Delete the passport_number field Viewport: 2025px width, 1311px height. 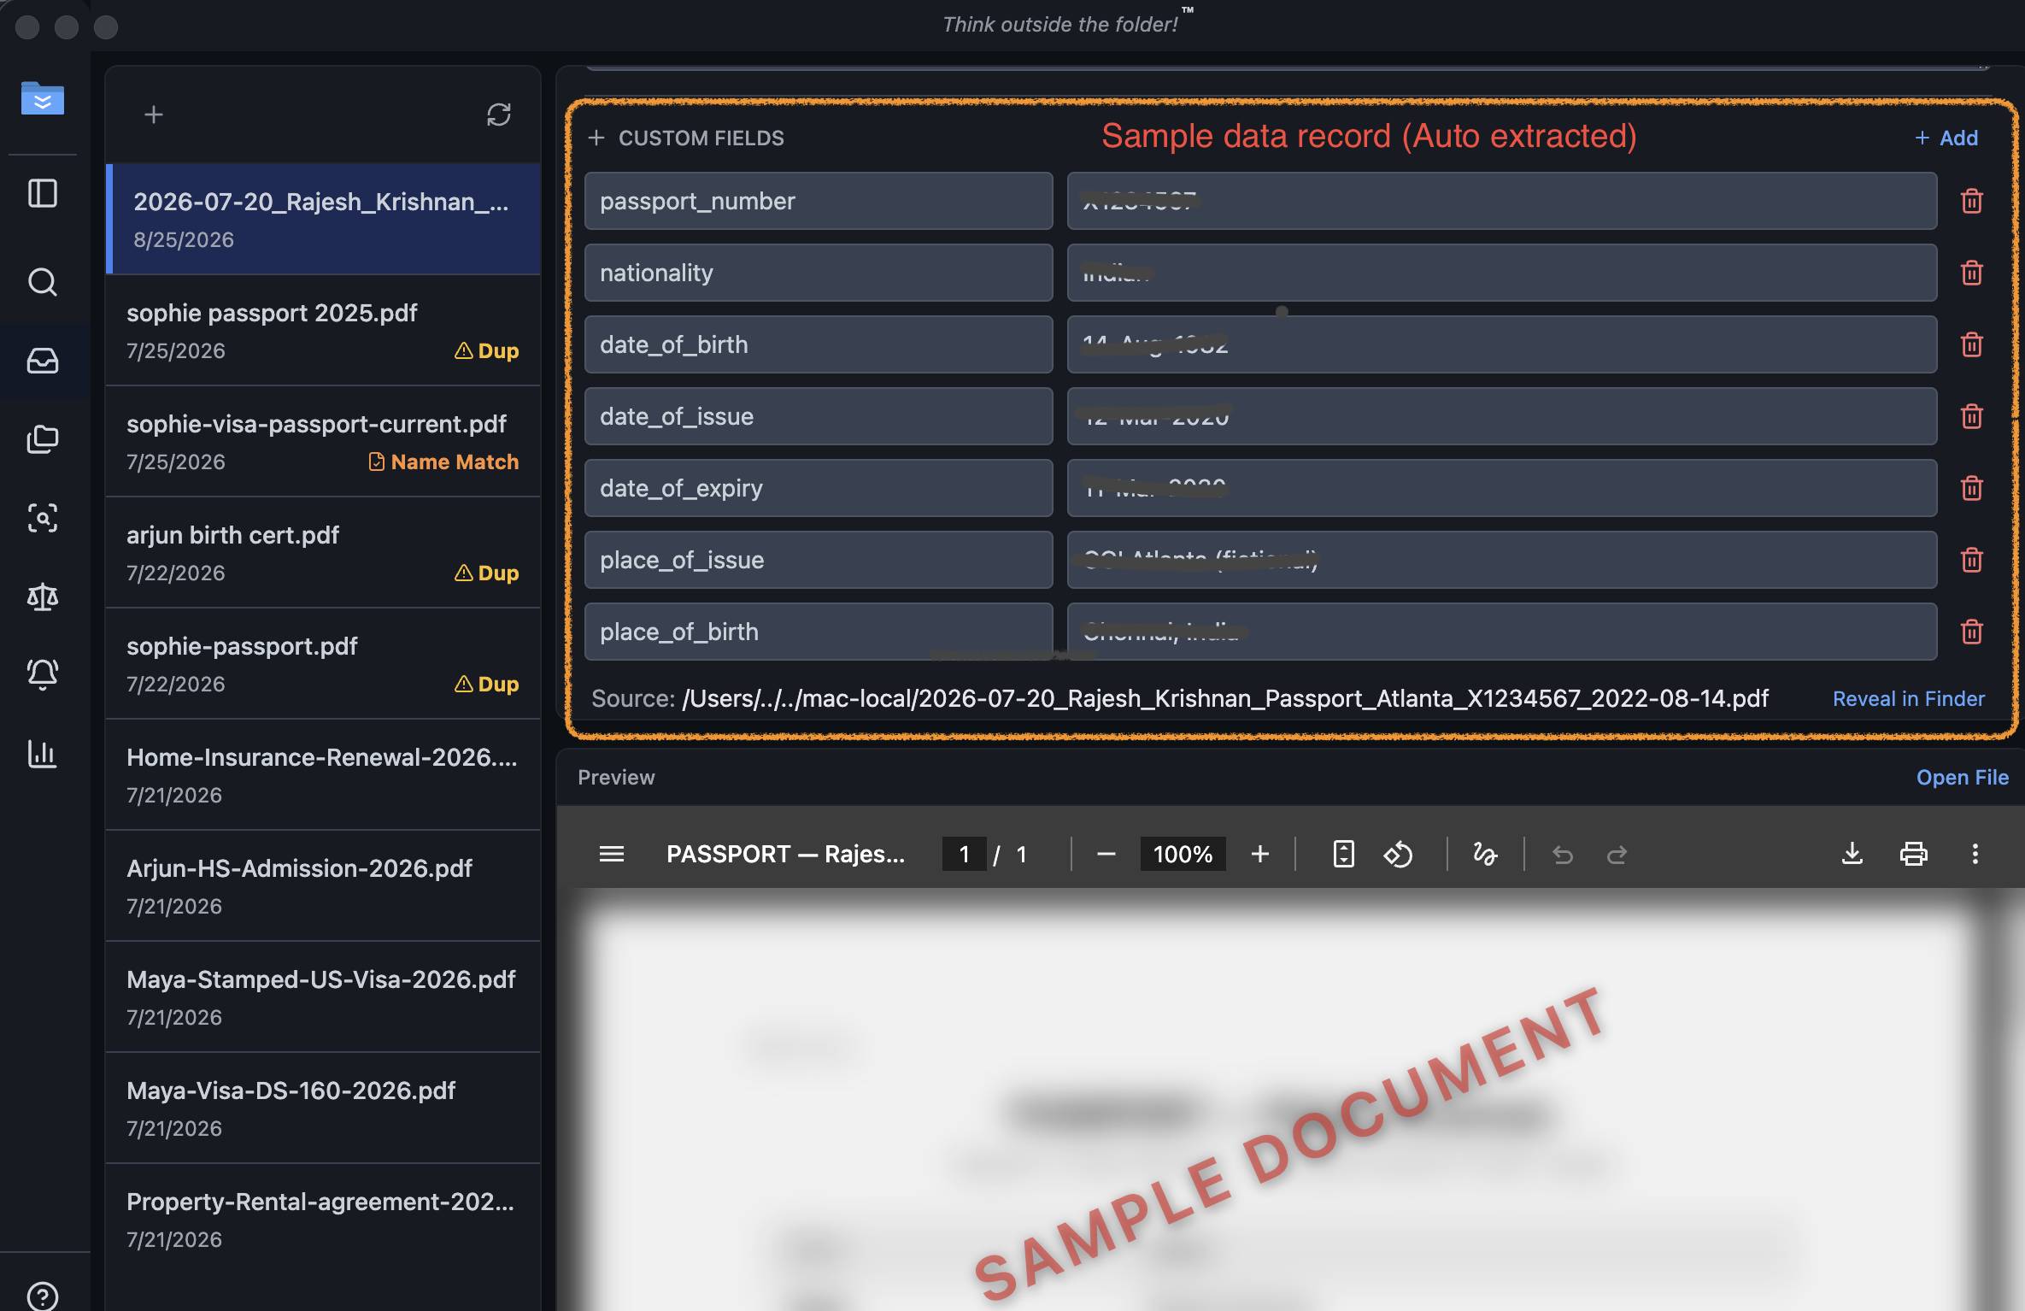1972,201
